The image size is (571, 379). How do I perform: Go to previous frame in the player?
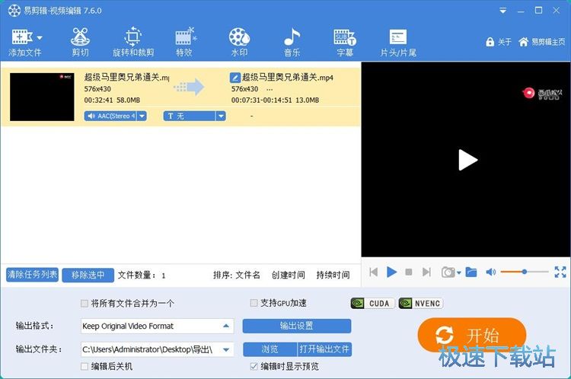tap(373, 272)
